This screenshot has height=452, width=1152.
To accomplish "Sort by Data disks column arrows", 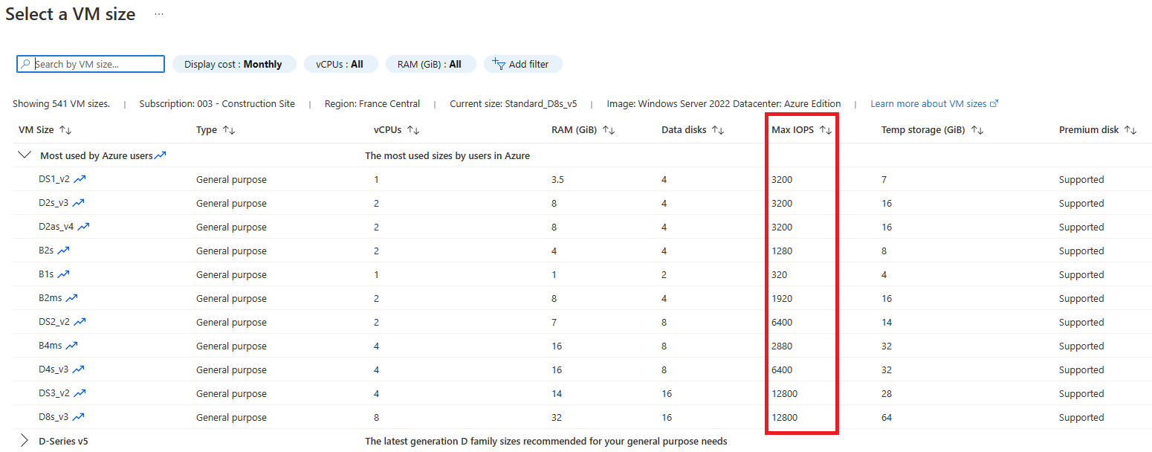I will point(718,130).
